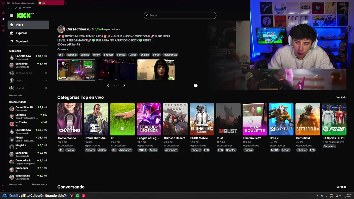Click the Buscar search field

(180, 15)
